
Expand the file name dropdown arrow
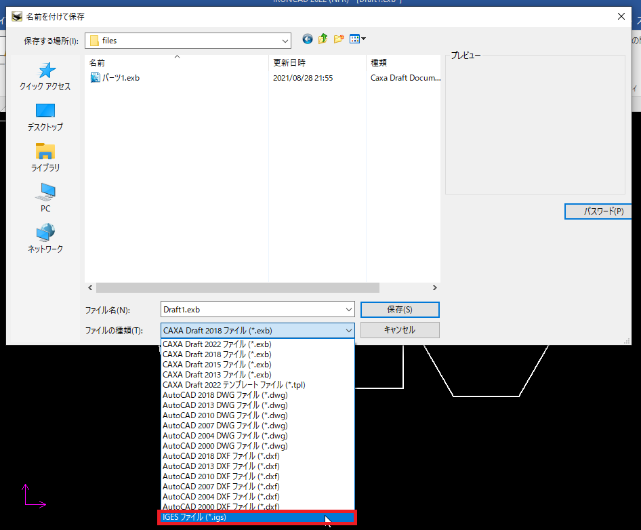[x=348, y=310]
